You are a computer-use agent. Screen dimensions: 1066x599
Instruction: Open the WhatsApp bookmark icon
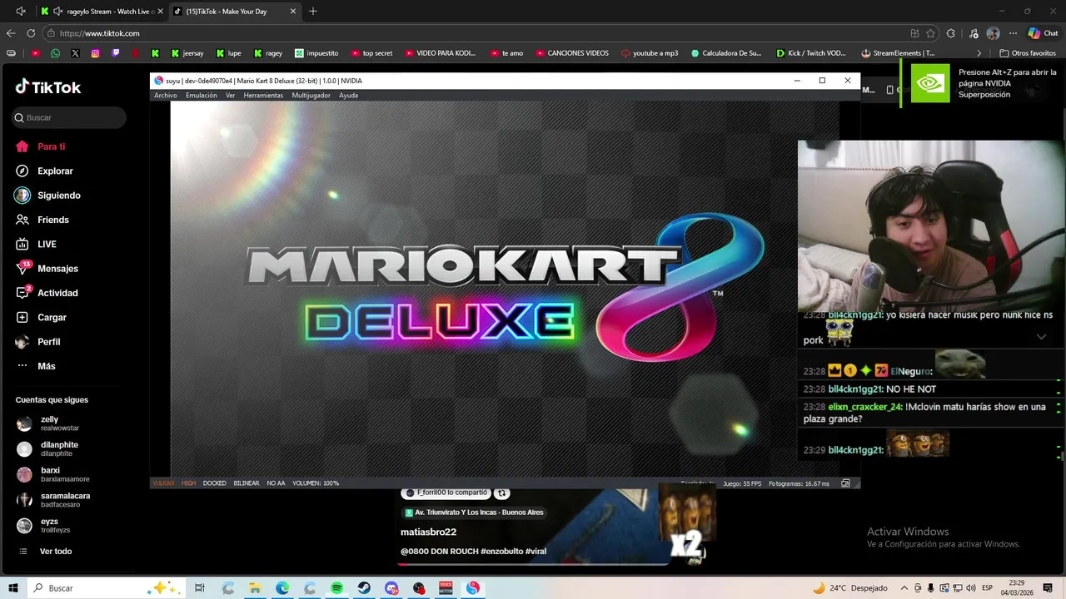pyautogui.click(x=55, y=53)
